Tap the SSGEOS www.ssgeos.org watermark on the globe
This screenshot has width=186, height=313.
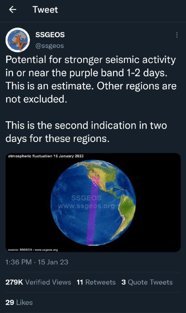point(86,202)
